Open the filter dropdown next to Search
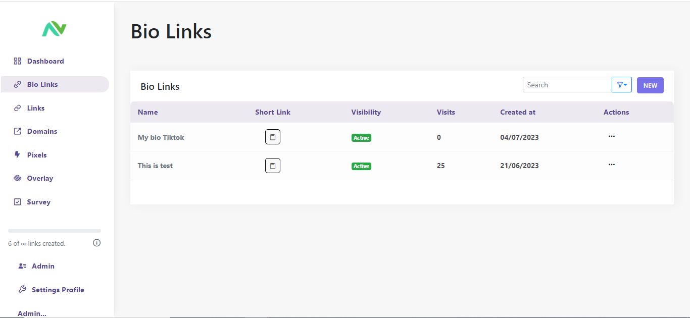 pyautogui.click(x=622, y=85)
